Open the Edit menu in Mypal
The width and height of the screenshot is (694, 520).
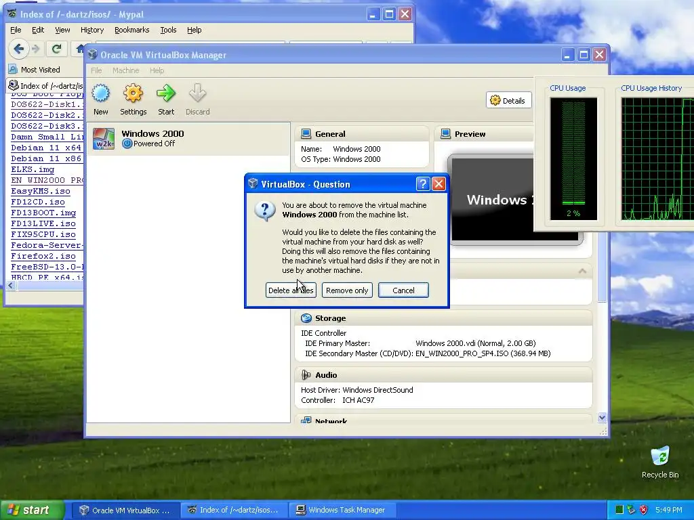pos(38,30)
